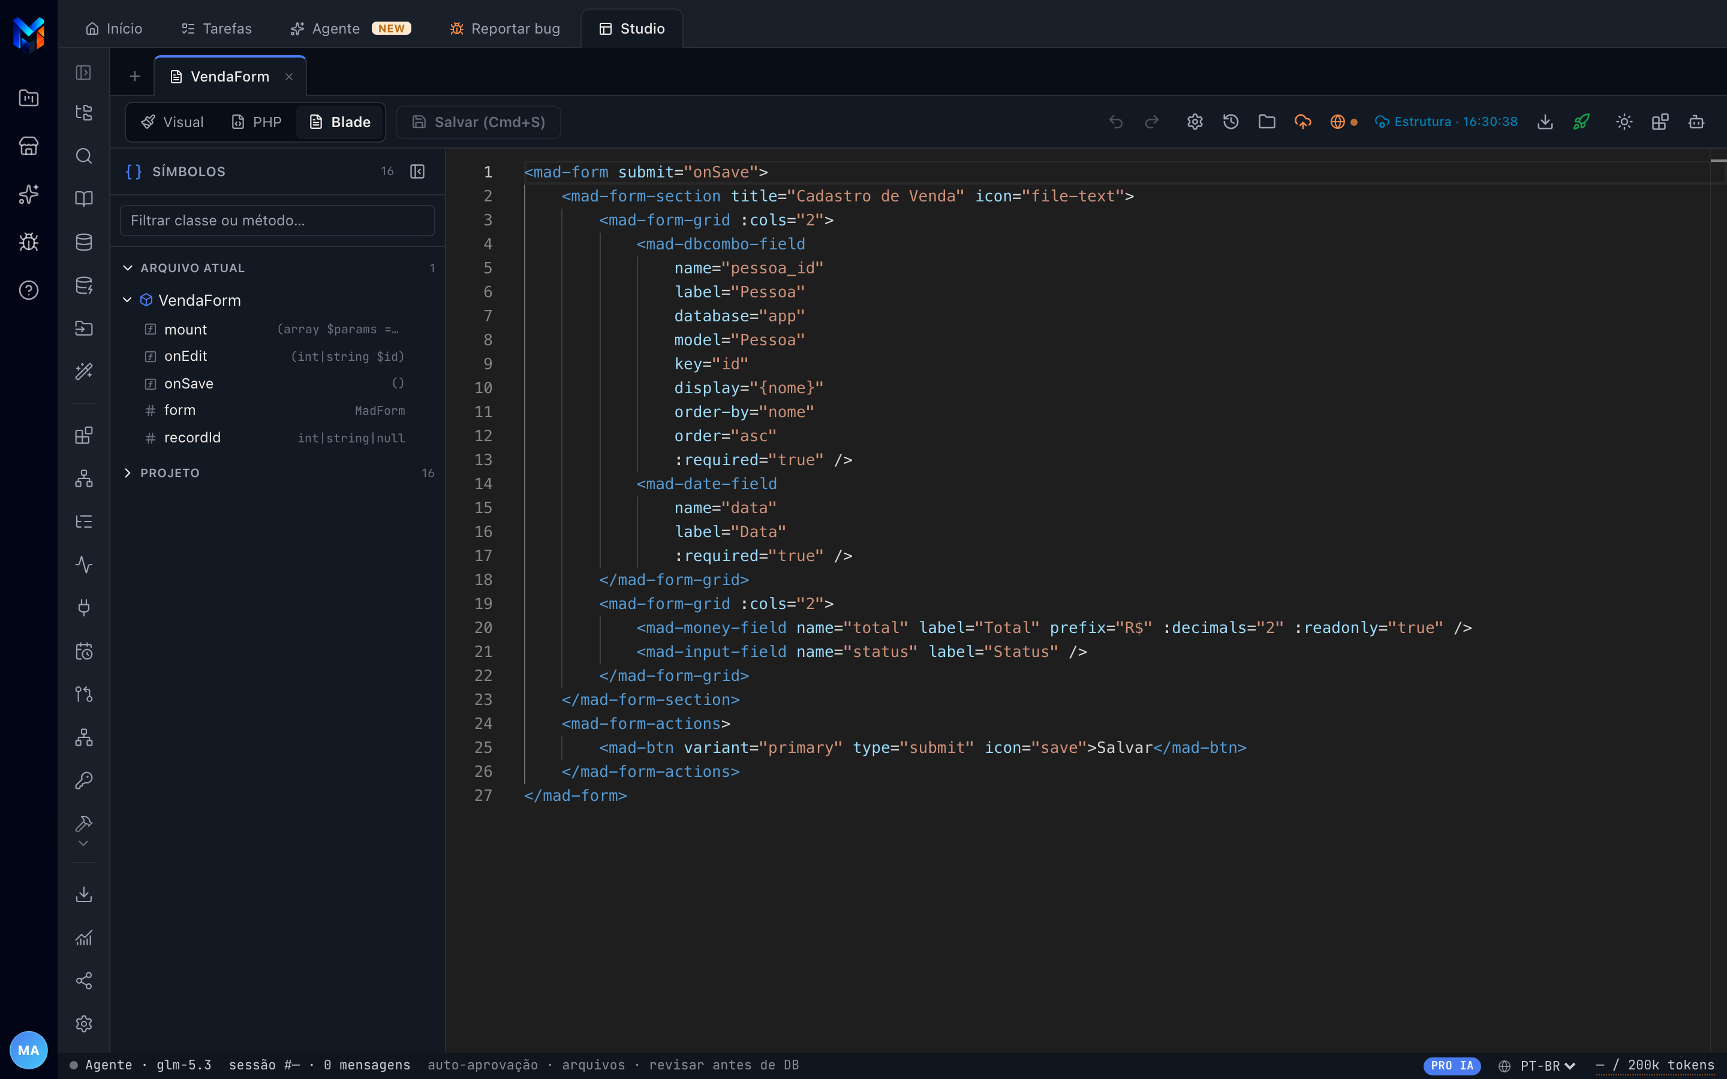
Task: Open the Reportar bug tab
Action: [506, 29]
